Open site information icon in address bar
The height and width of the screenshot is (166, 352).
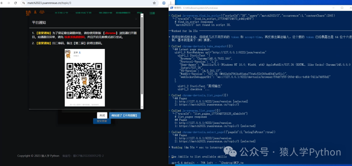click(24, 3)
